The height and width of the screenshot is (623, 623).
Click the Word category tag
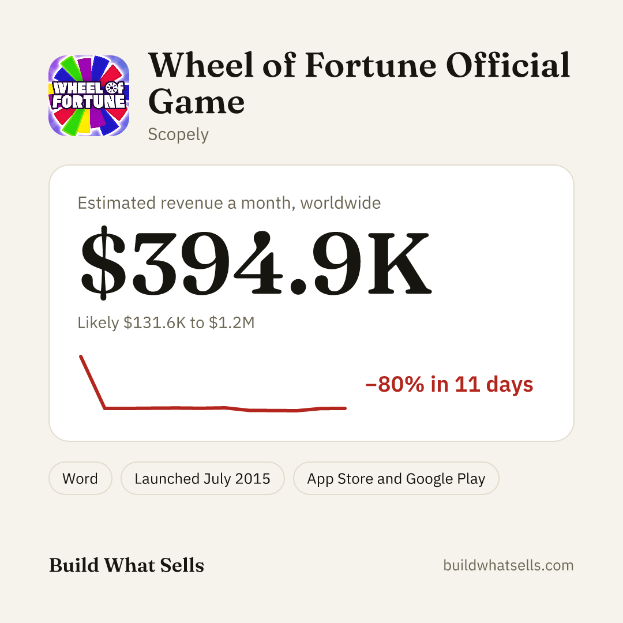(x=80, y=478)
